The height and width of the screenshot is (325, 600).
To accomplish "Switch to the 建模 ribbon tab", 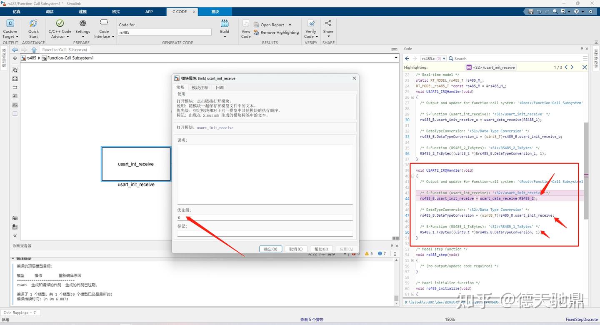I will tap(83, 12).
